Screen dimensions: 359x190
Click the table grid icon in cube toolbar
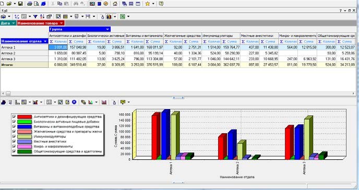(x=65, y=17)
